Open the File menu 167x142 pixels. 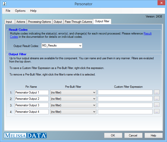pos(8,11)
